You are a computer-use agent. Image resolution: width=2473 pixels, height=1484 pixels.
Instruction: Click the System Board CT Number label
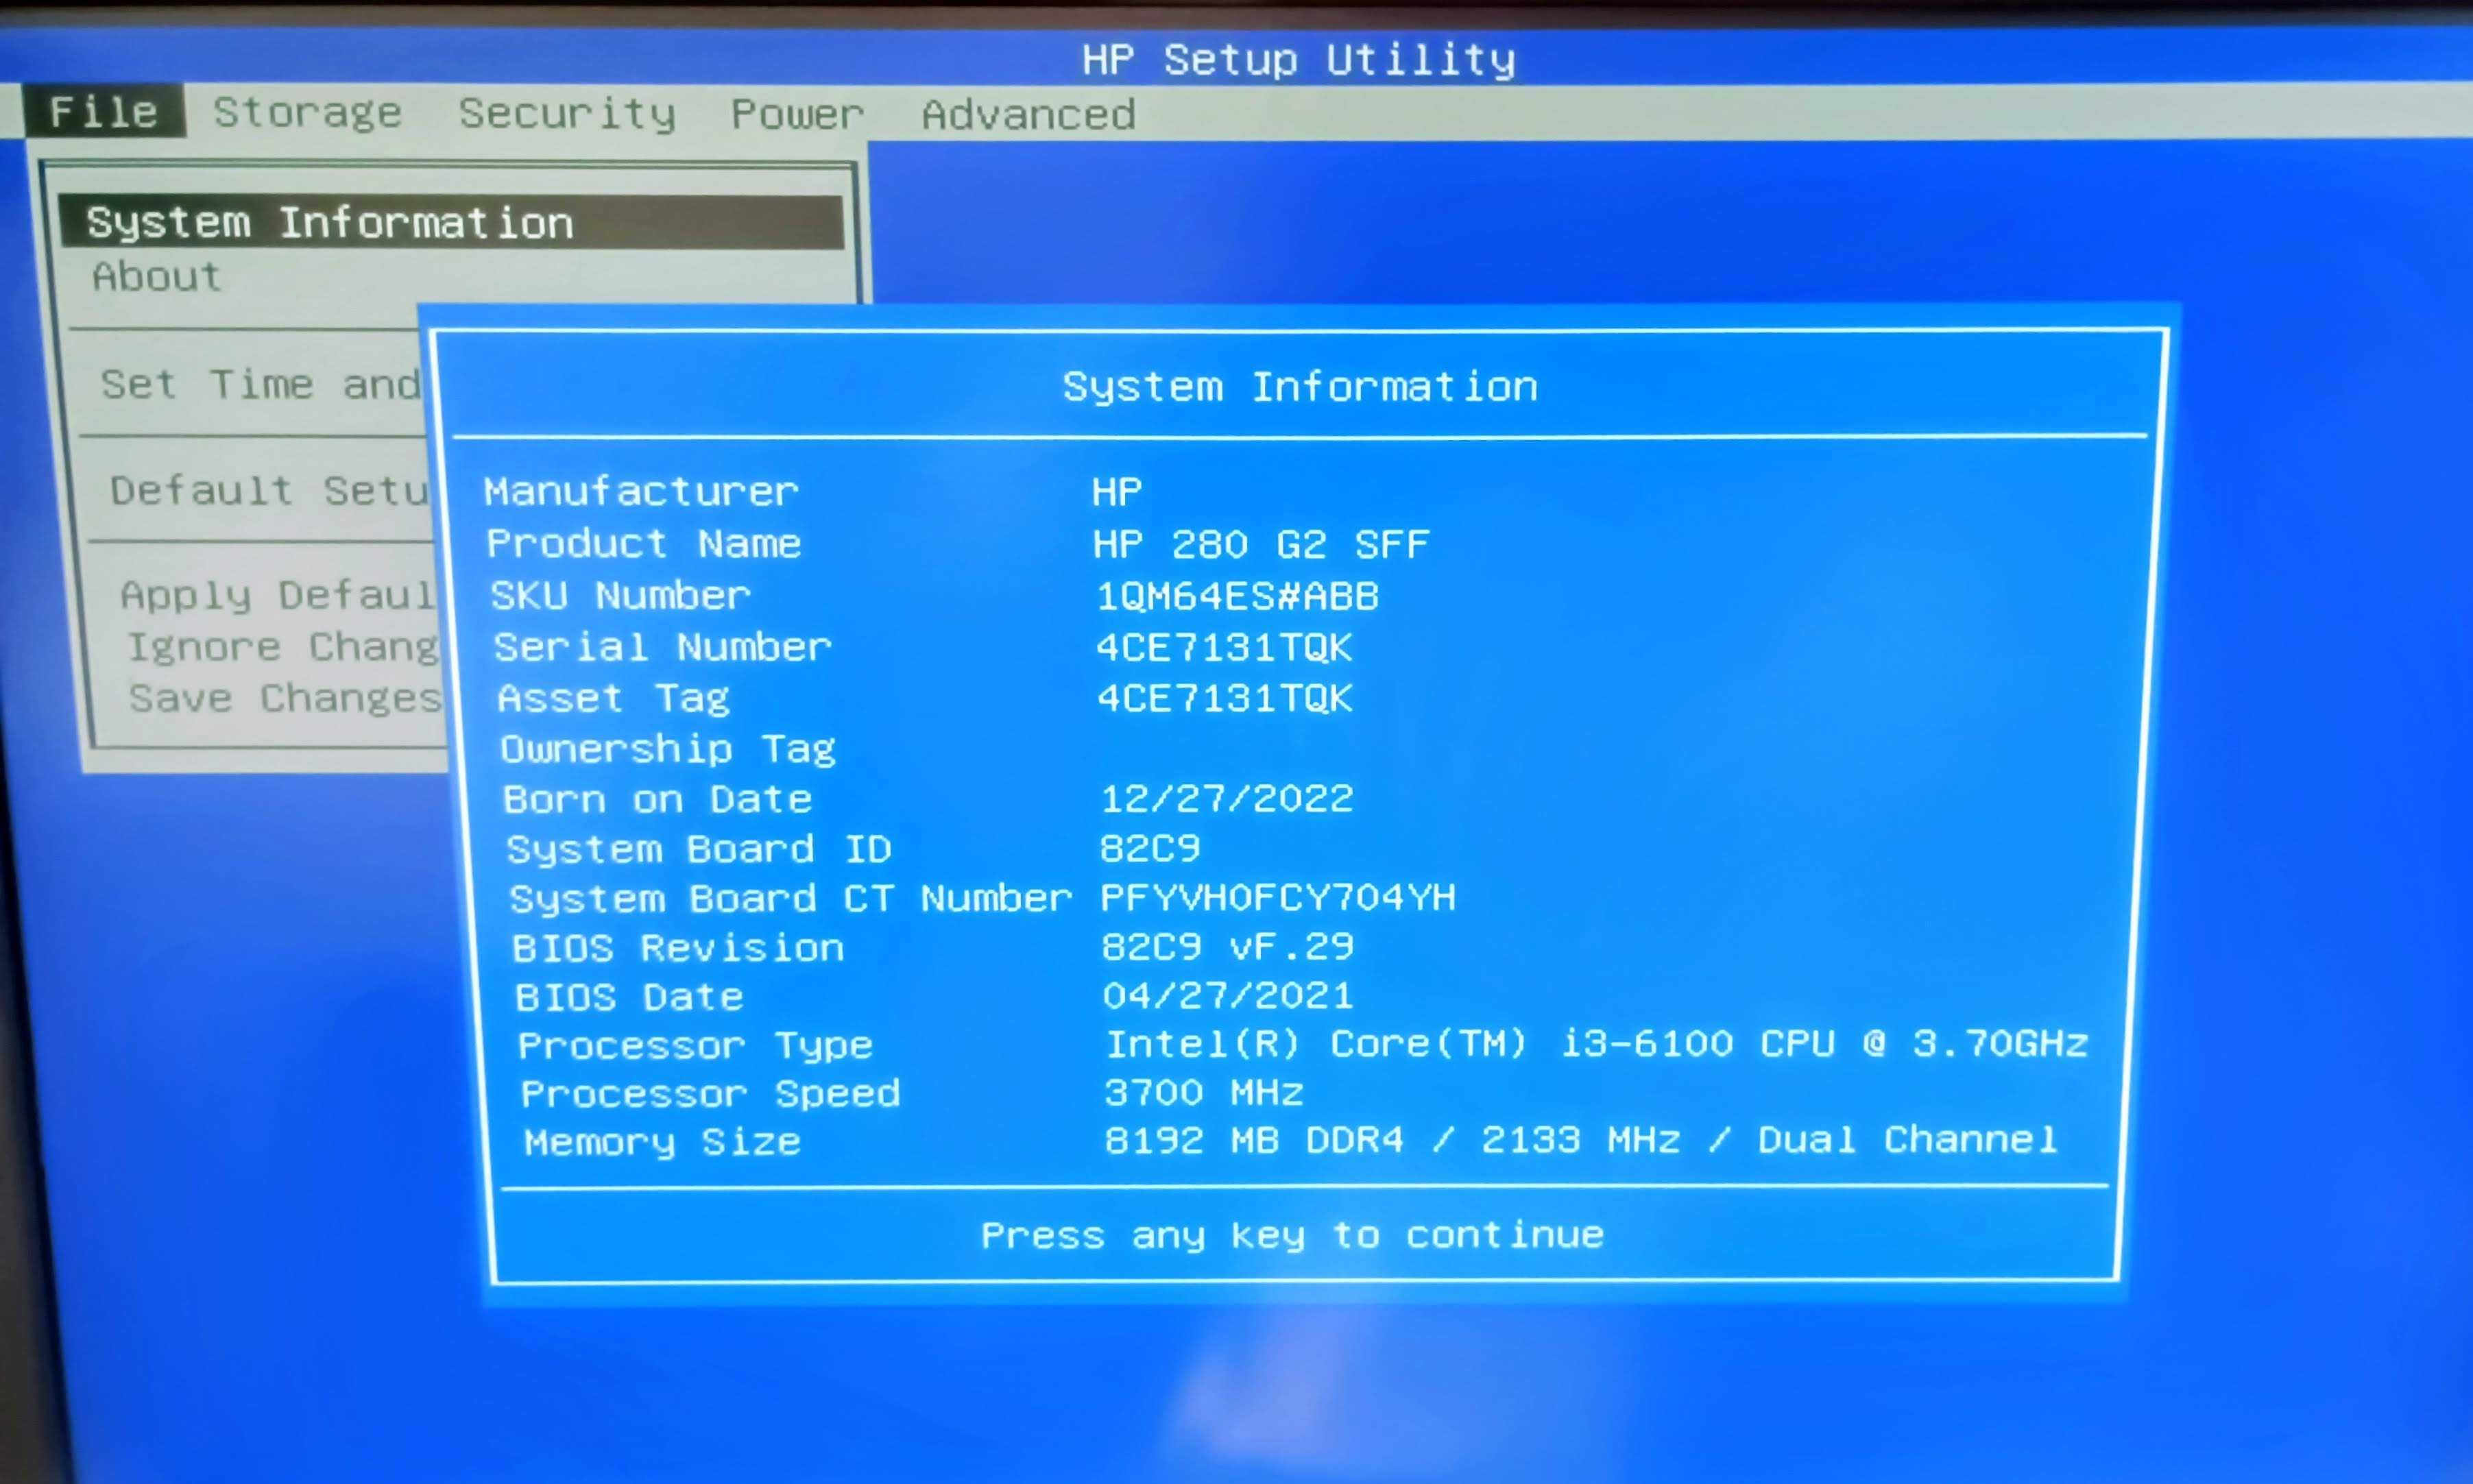pos(791,898)
